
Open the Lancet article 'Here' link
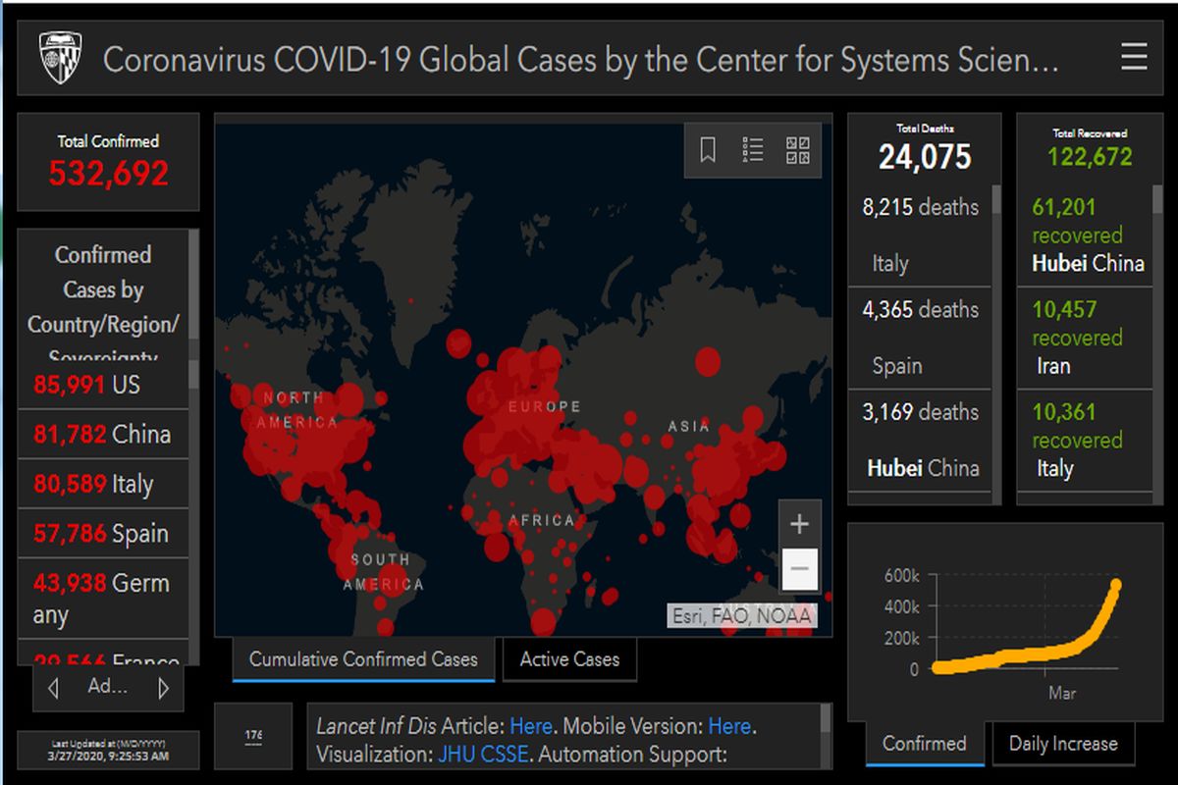click(531, 727)
